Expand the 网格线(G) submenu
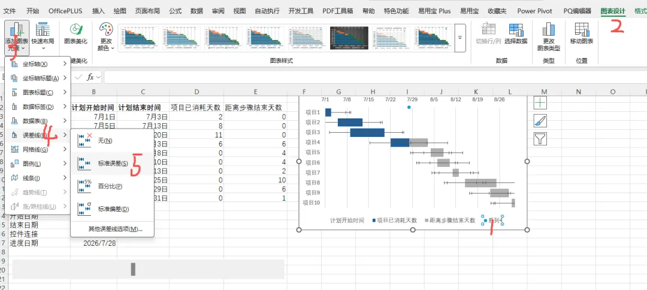Viewport: 647px width, 290px height. click(38, 149)
